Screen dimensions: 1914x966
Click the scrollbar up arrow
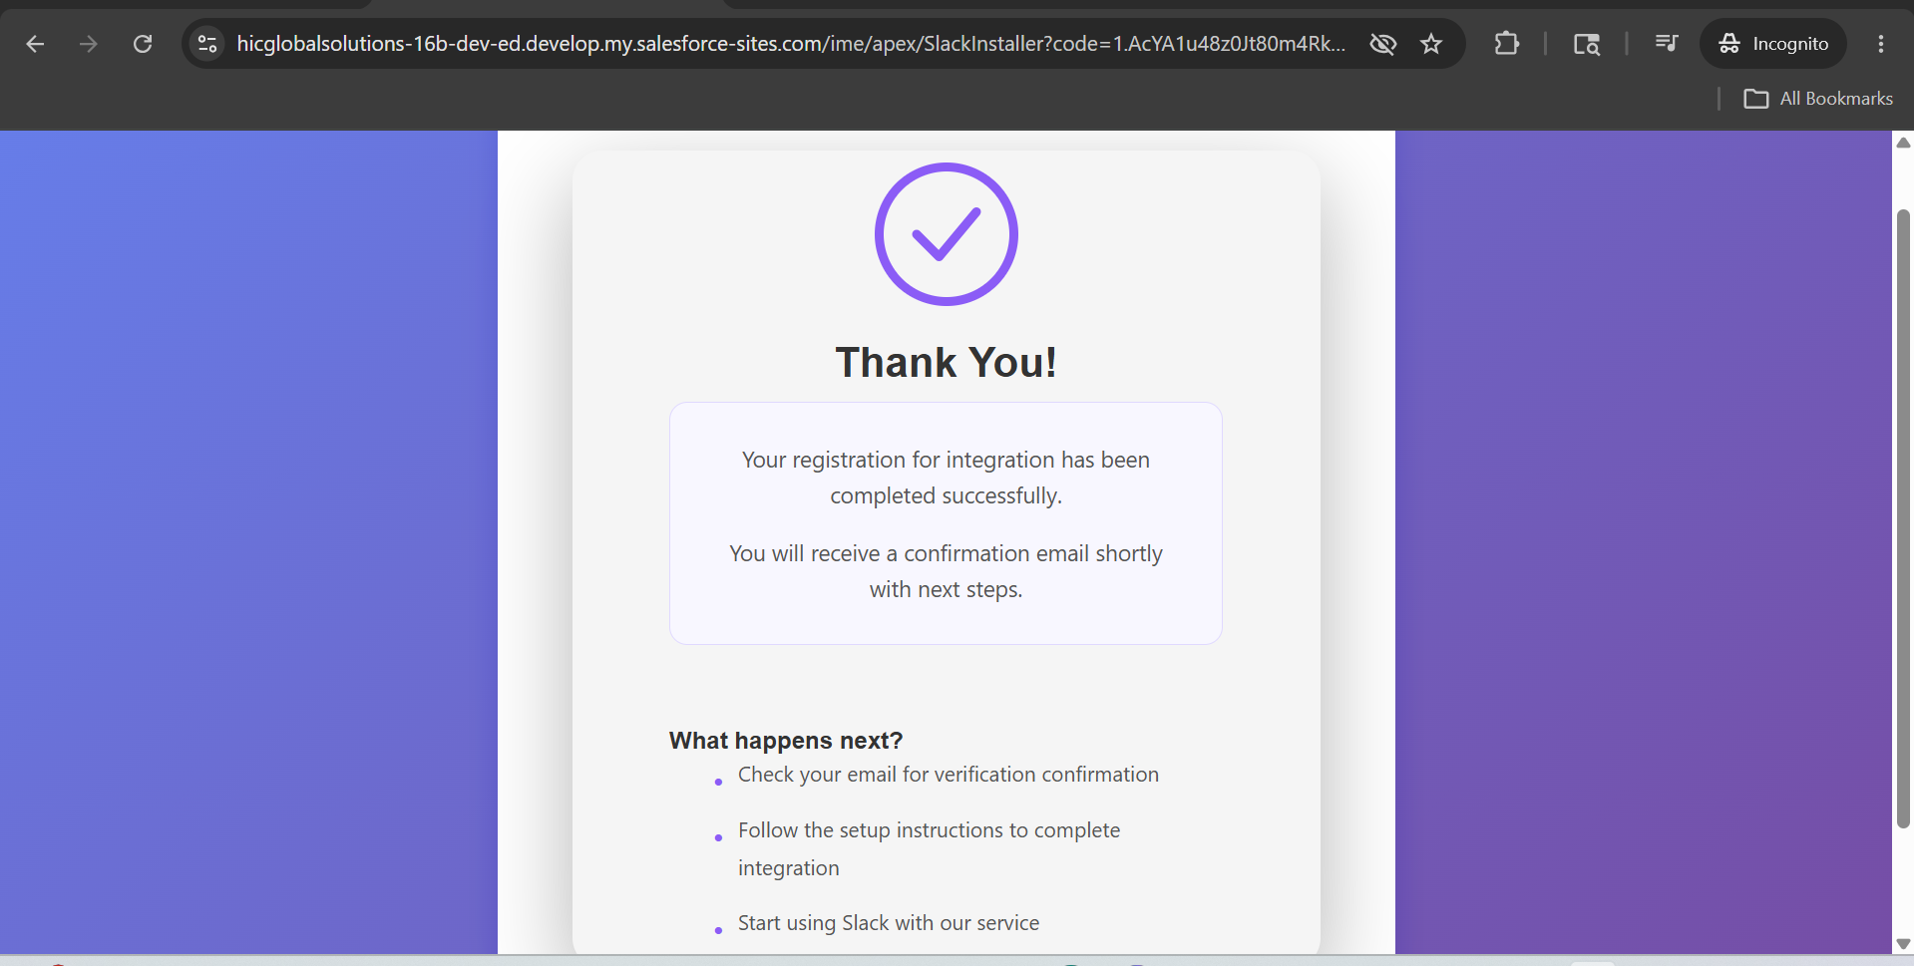point(1903,143)
